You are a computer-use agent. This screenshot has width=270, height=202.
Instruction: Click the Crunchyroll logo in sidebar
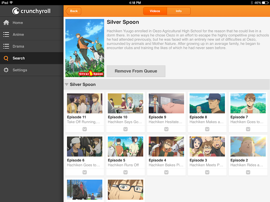(x=31, y=11)
